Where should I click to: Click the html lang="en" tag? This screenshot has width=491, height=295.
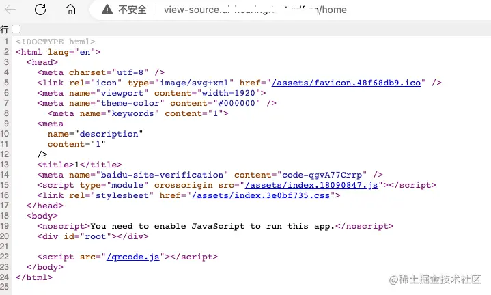click(58, 52)
